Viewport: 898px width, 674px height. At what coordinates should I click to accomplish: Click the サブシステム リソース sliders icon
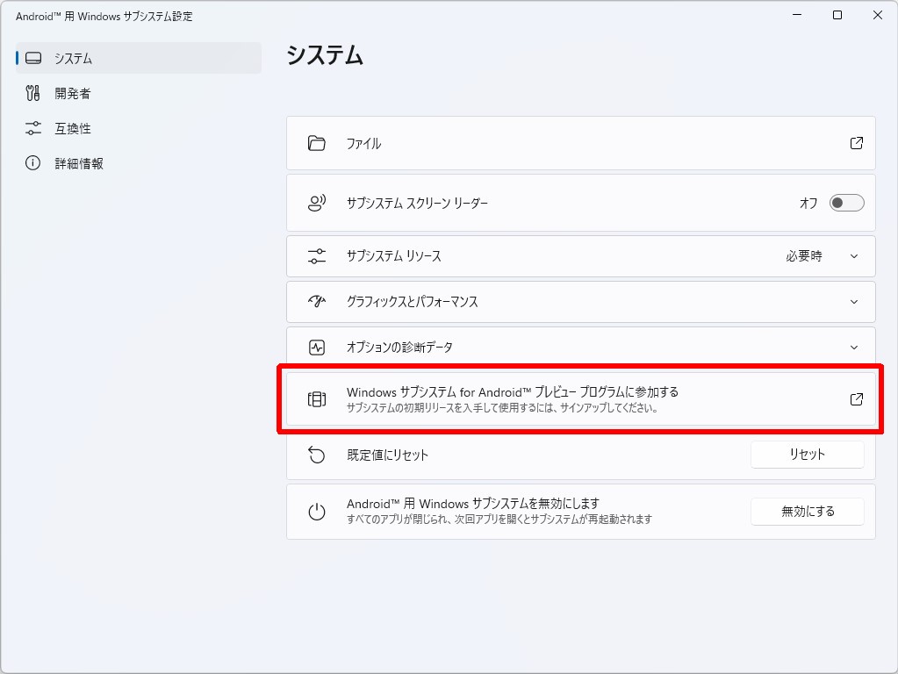click(317, 256)
